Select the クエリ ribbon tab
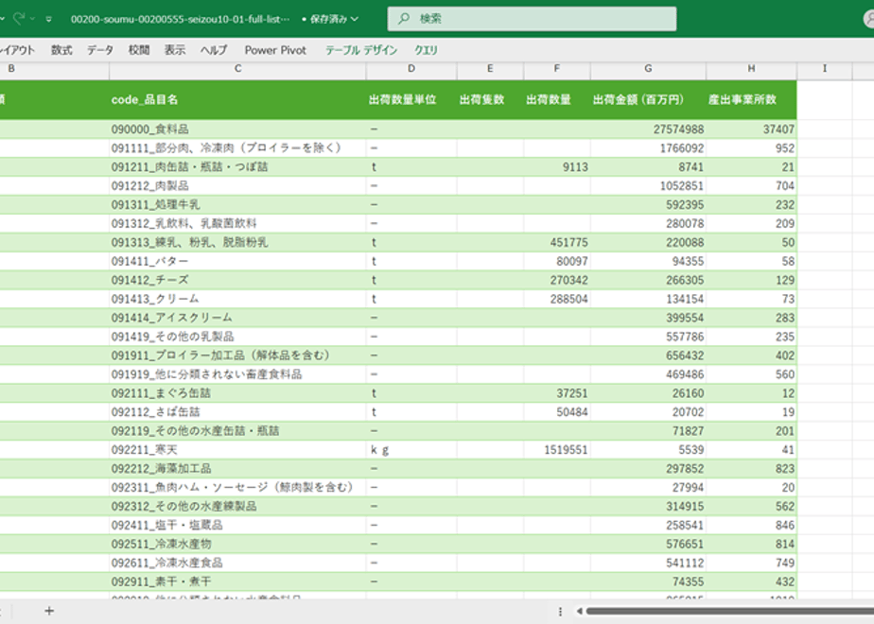Screen dimensions: 874x624 426,50
